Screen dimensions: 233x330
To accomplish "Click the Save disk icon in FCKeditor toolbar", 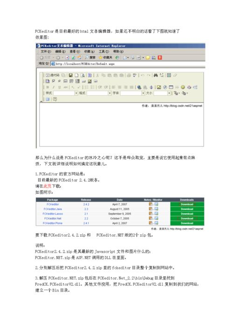I will point(71,75).
